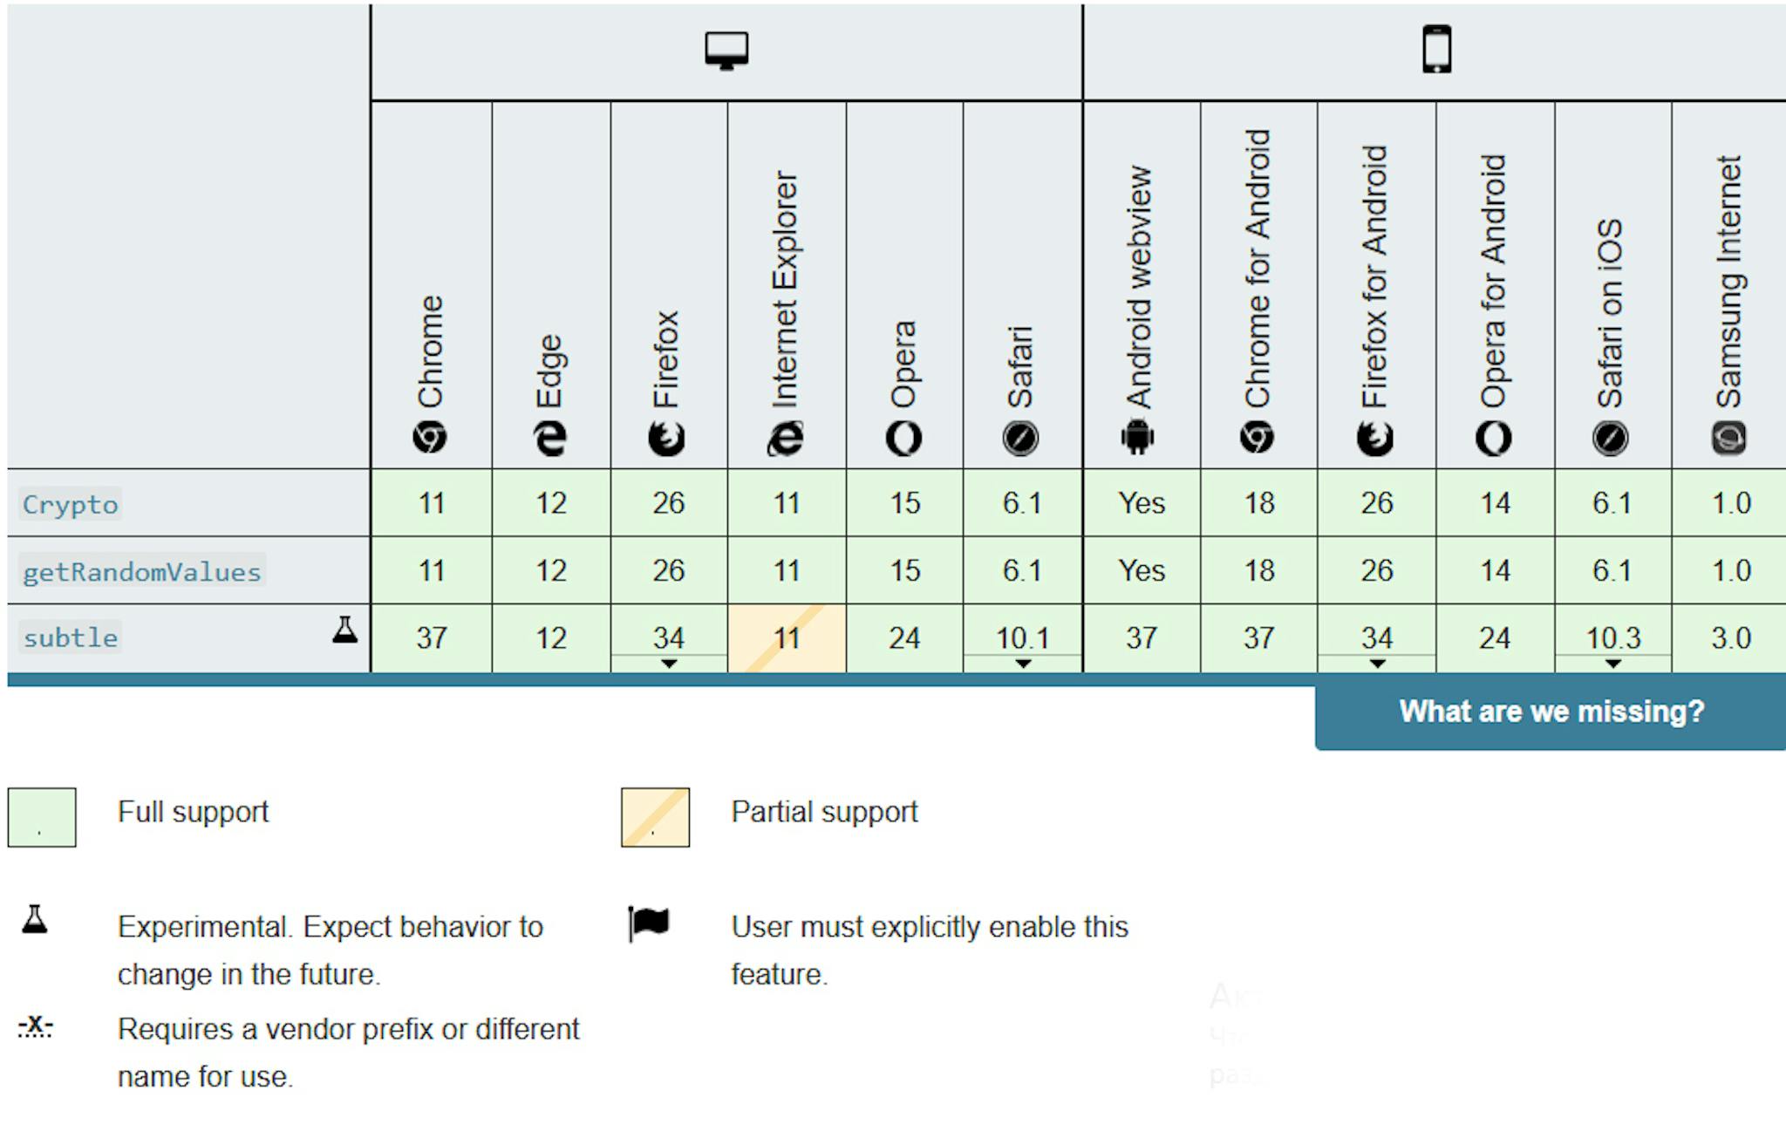Expand Safari 10.1 subtle support details

coord(1023,664)
